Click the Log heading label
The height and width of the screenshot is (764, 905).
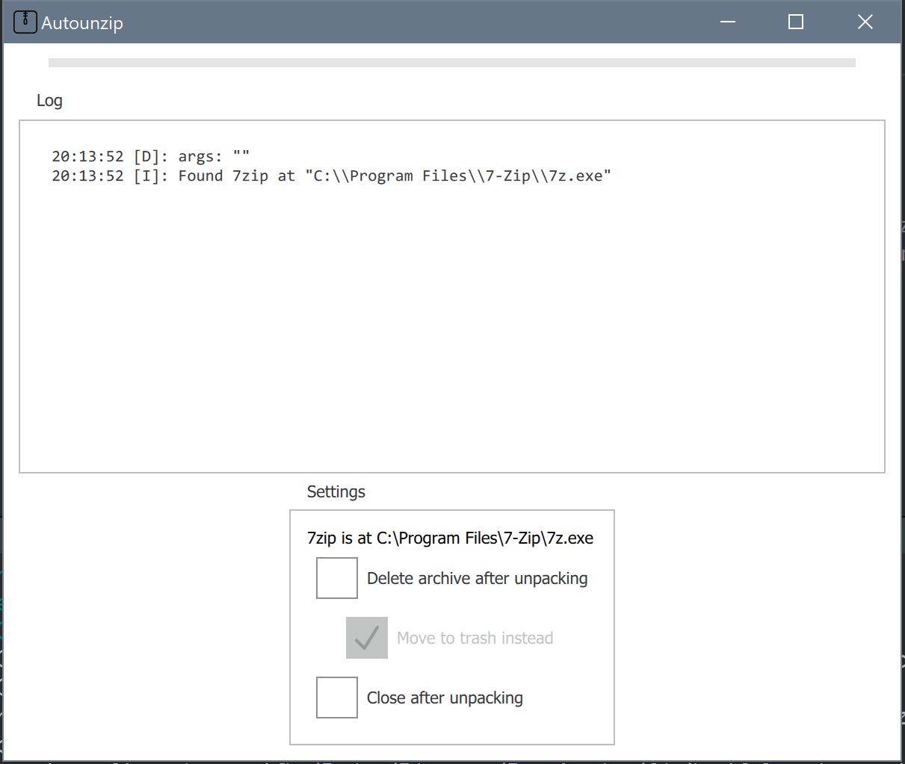49,101
